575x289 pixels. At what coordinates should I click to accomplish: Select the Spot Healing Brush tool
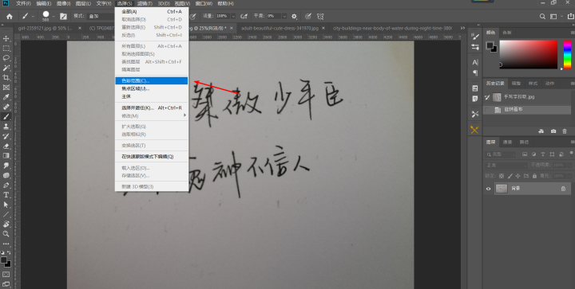pyautogui.click(x=6, y=107)
